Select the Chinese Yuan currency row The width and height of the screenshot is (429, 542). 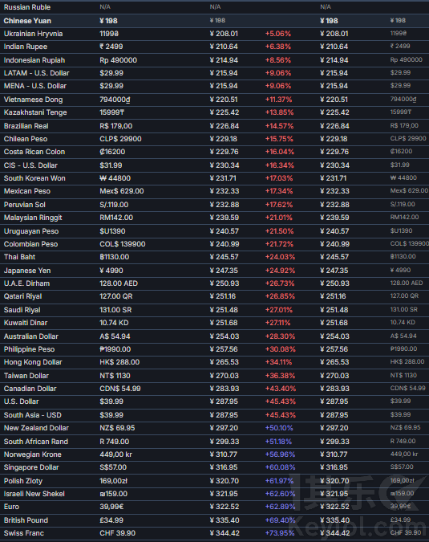coord(214,21)
